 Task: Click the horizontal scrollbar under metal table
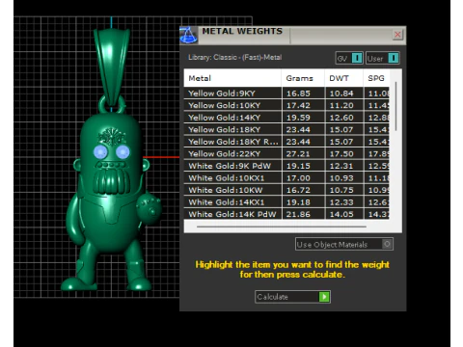click(x=282, y=227)
